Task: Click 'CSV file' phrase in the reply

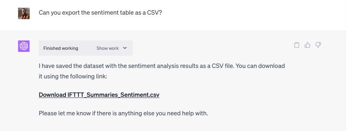Action: [x=223, y=66]
